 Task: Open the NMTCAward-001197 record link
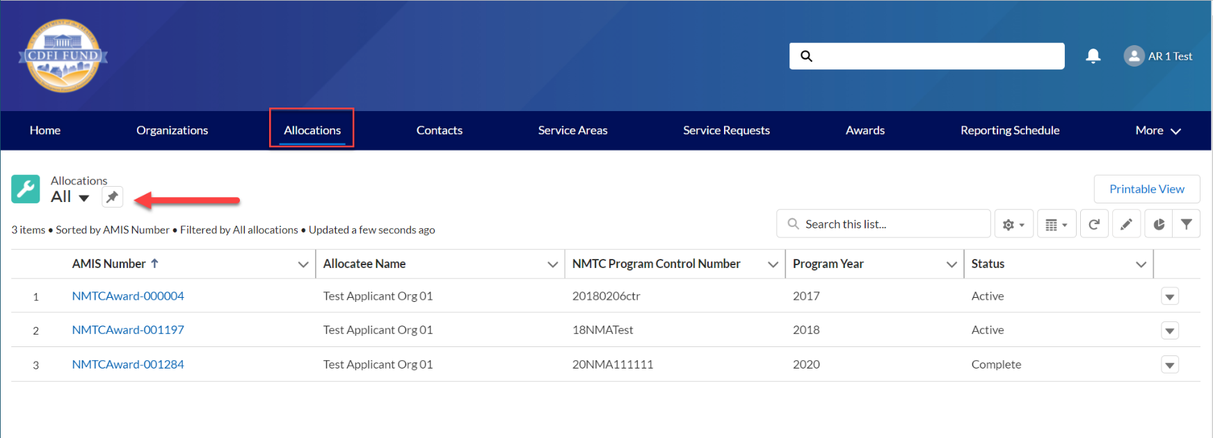point(128,330)
